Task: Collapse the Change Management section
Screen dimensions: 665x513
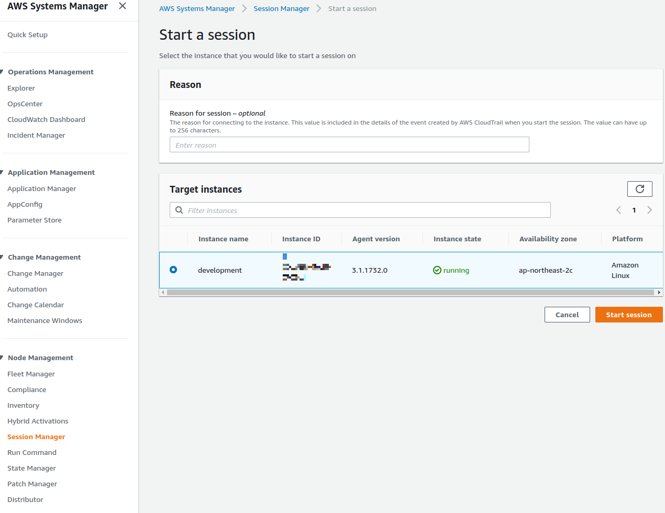Action: coord(2,257)
